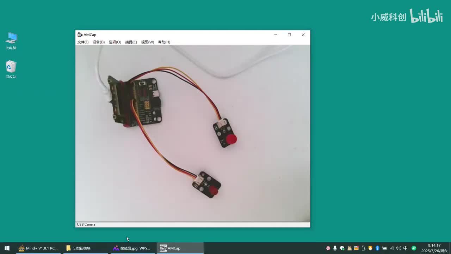This screenshot has width=451, height=254.
Task: Open the volume speaker tray icon
Action: point(399,248)
